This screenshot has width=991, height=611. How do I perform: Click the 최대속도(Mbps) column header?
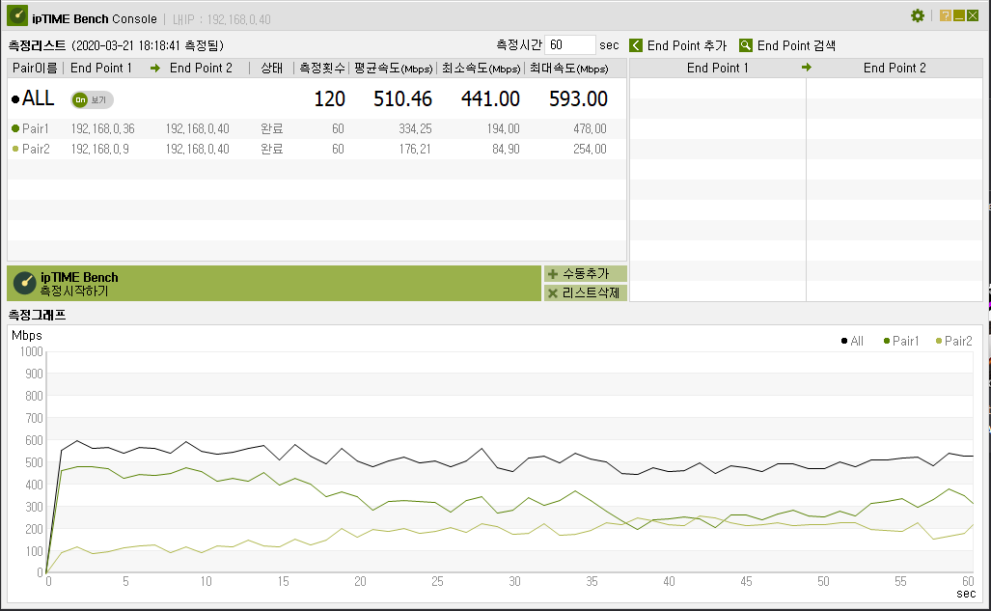click(568, 68)
